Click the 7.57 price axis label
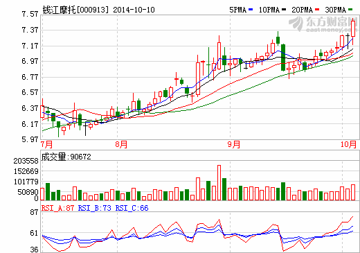The height and width of the screenshot is (253, 360). coord(30,15)
